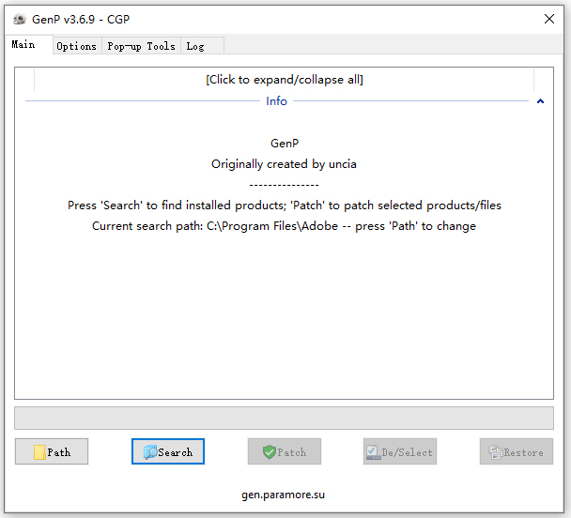This screenshot has width=571, height=518.
Task: Click the green shield Patch icon
Action: [269, 452]
